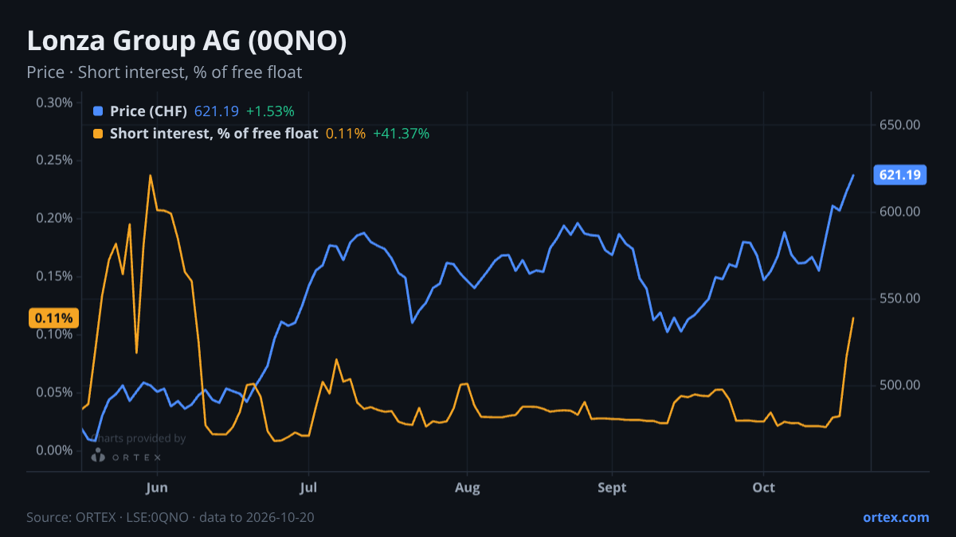The height and width of the screenshot is (537, 956).
Task: Click the 0.15% left axis label
Action: (55, 276)
